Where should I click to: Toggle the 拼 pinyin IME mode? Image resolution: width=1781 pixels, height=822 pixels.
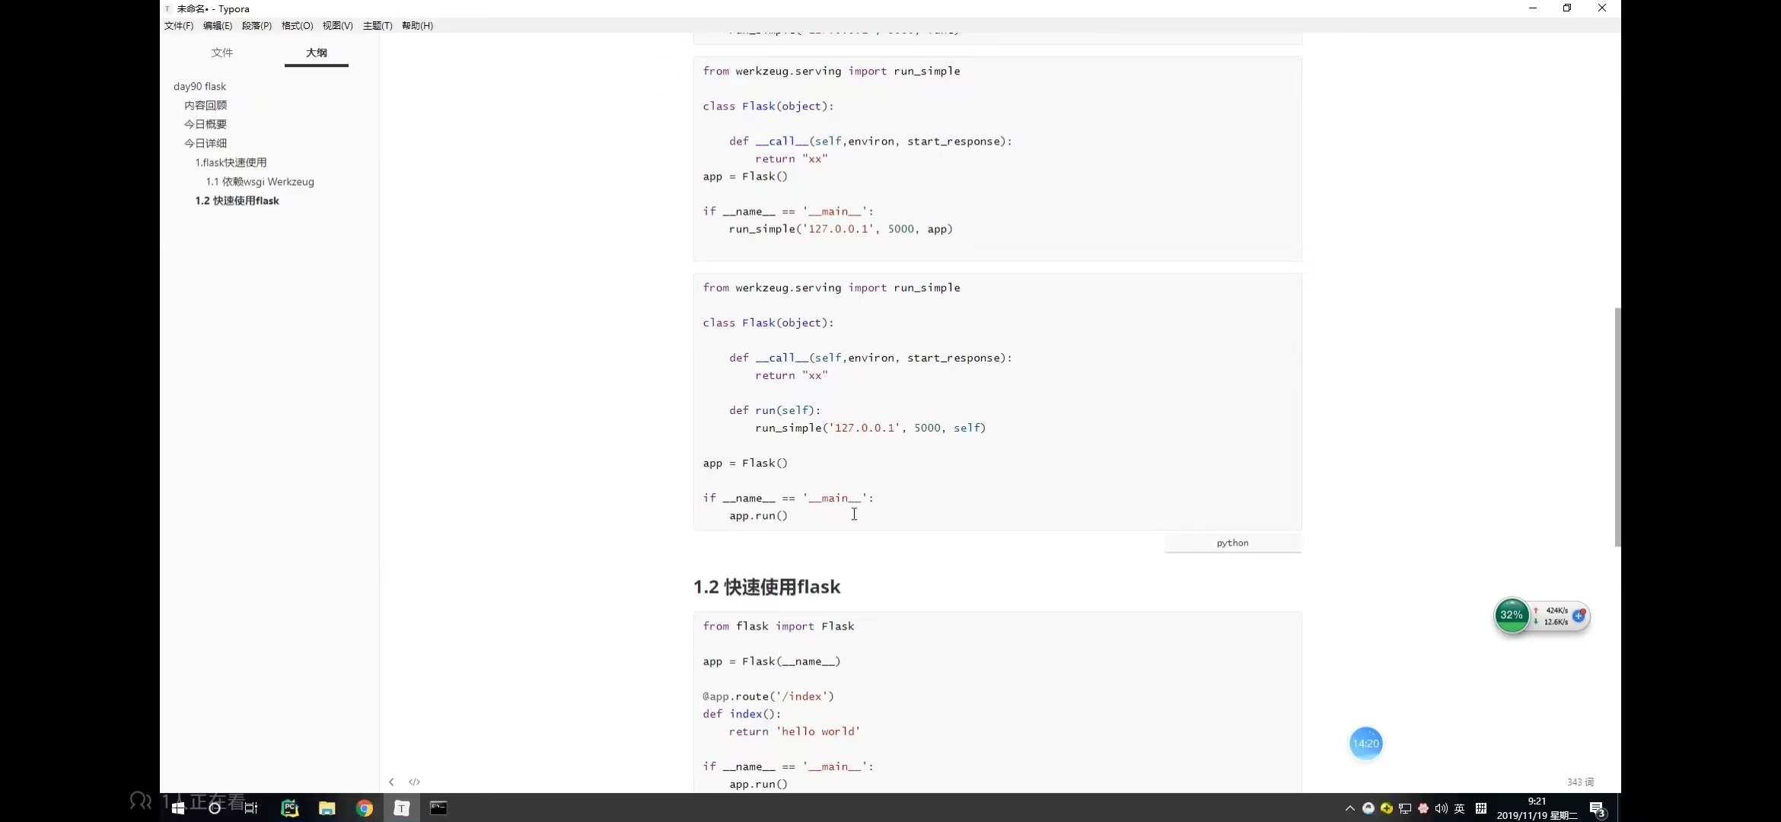point(1481,808)
